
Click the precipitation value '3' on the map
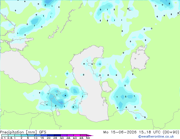click(169, 4)
